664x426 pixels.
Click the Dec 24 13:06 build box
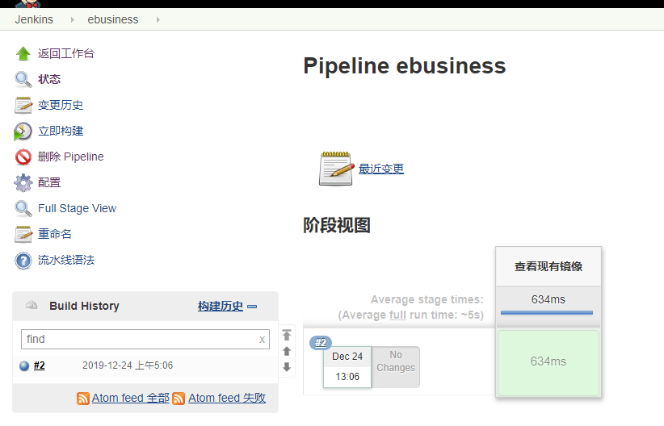point(347,367)
